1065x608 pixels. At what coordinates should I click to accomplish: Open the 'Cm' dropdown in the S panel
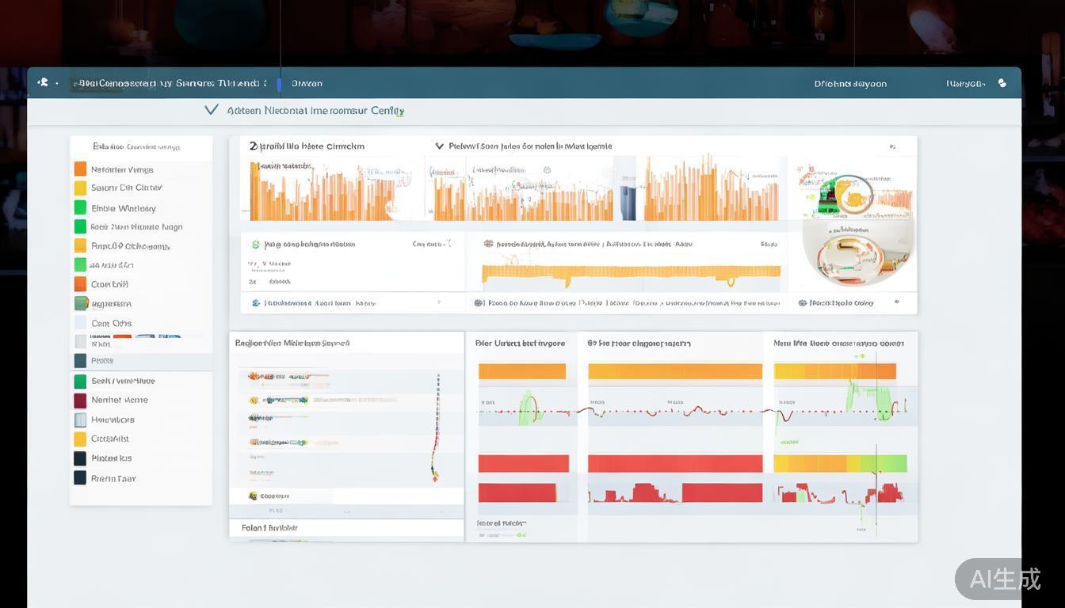[431, 245]
